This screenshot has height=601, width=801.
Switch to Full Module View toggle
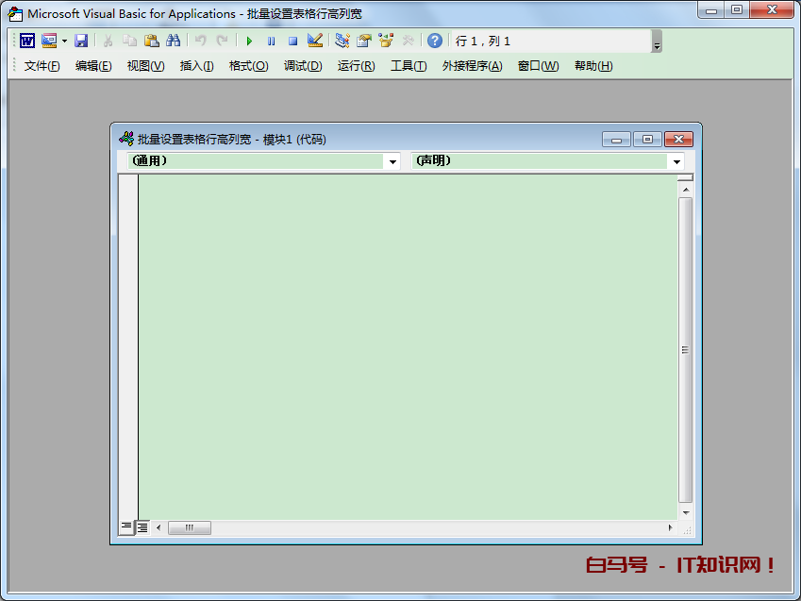pyautogui.click(x=142, y=527)
